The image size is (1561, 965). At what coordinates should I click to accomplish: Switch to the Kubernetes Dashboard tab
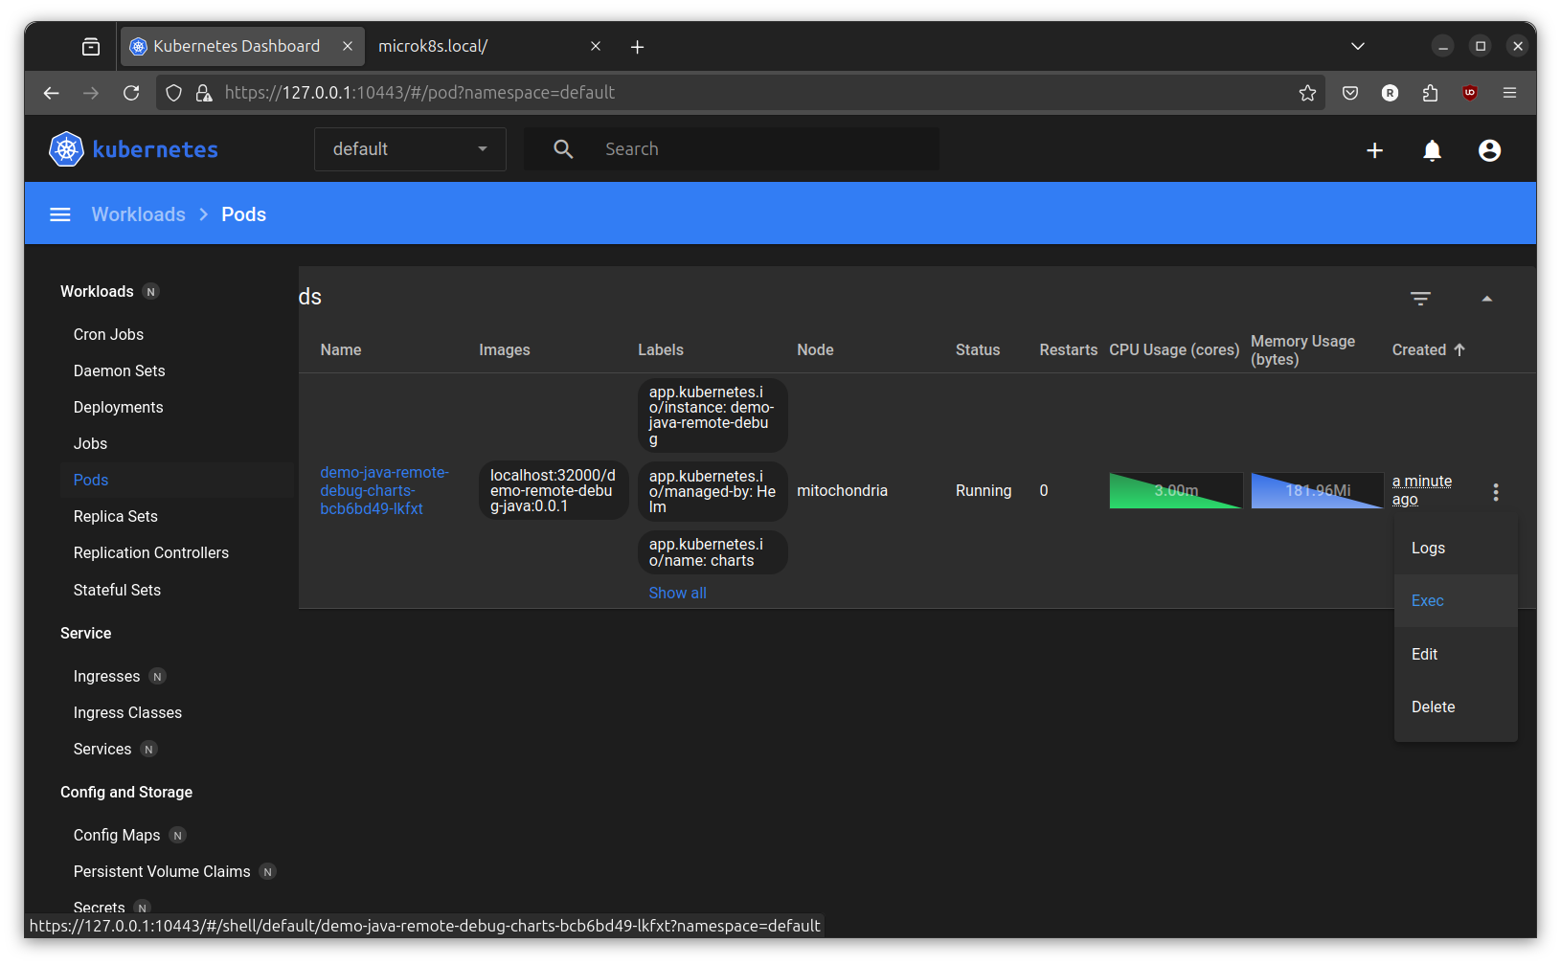pyautogui.click(x=241, y=46)
